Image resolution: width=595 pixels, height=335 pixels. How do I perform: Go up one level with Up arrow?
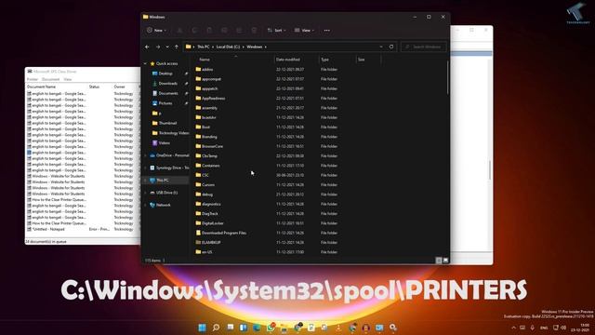pos(177,47)
